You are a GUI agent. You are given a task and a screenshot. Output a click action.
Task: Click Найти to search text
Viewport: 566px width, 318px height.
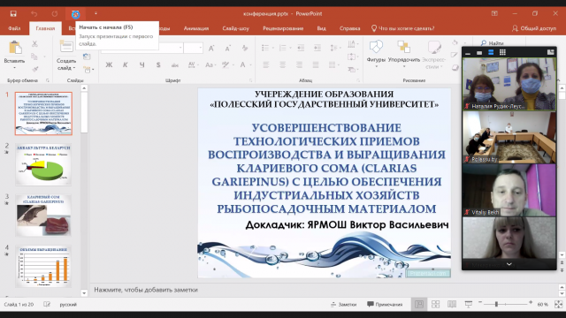(x=493, y=43)
